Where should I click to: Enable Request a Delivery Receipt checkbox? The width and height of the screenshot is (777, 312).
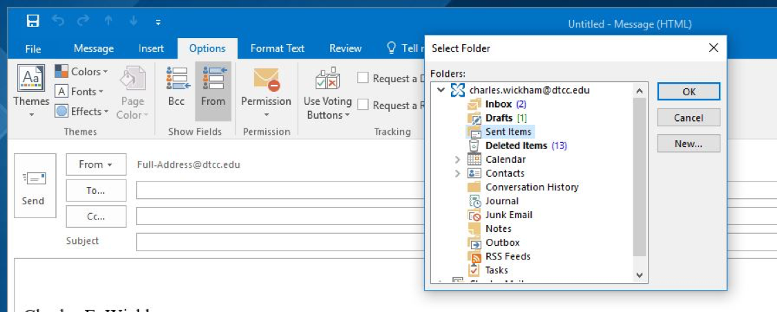(363, 78)
